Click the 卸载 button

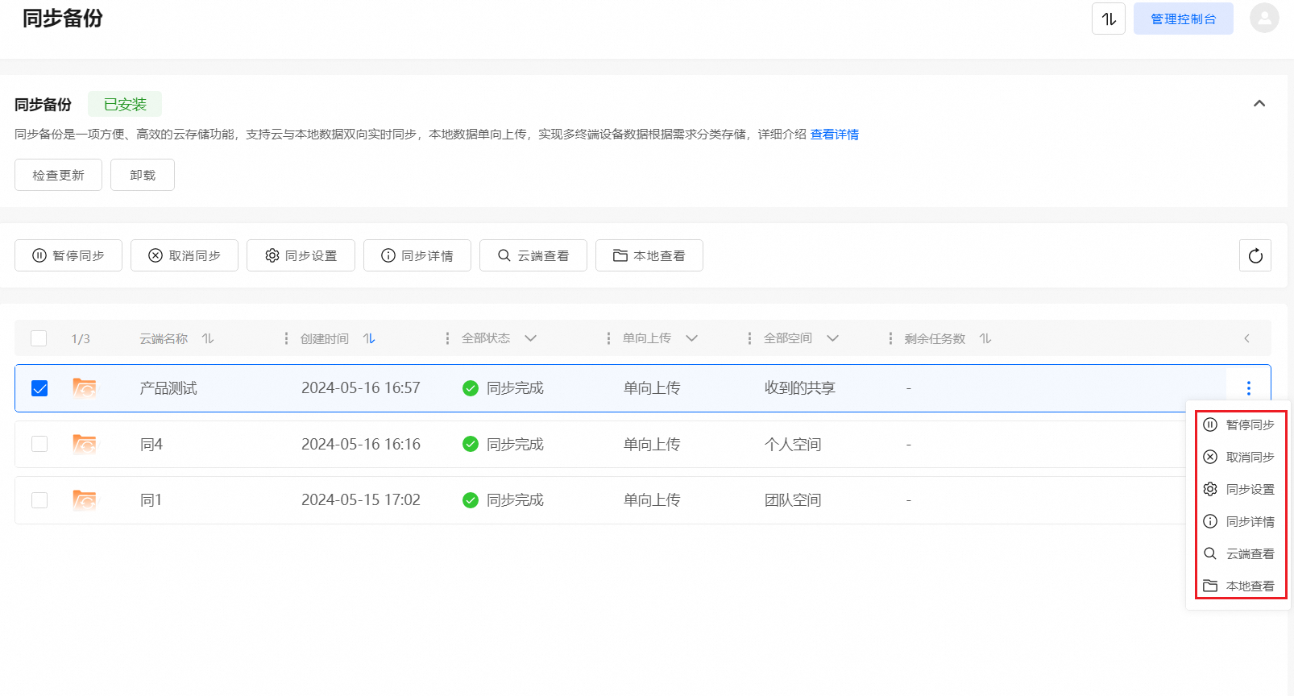(143, 175)
